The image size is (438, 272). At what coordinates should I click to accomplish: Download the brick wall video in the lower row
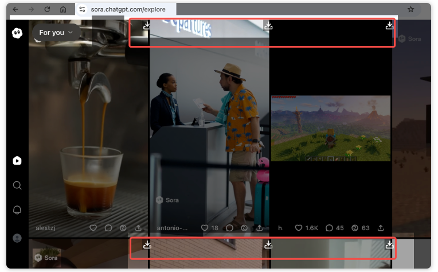(268, 245)
